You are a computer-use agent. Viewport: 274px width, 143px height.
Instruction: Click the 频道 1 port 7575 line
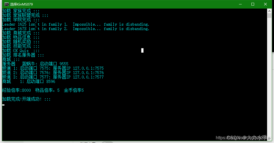tap(53, 68)
